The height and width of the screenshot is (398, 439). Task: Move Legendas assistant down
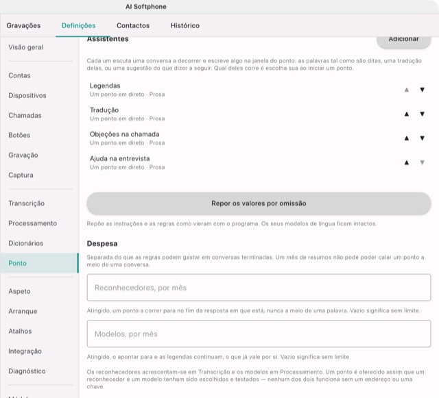(x=422, y=90)
